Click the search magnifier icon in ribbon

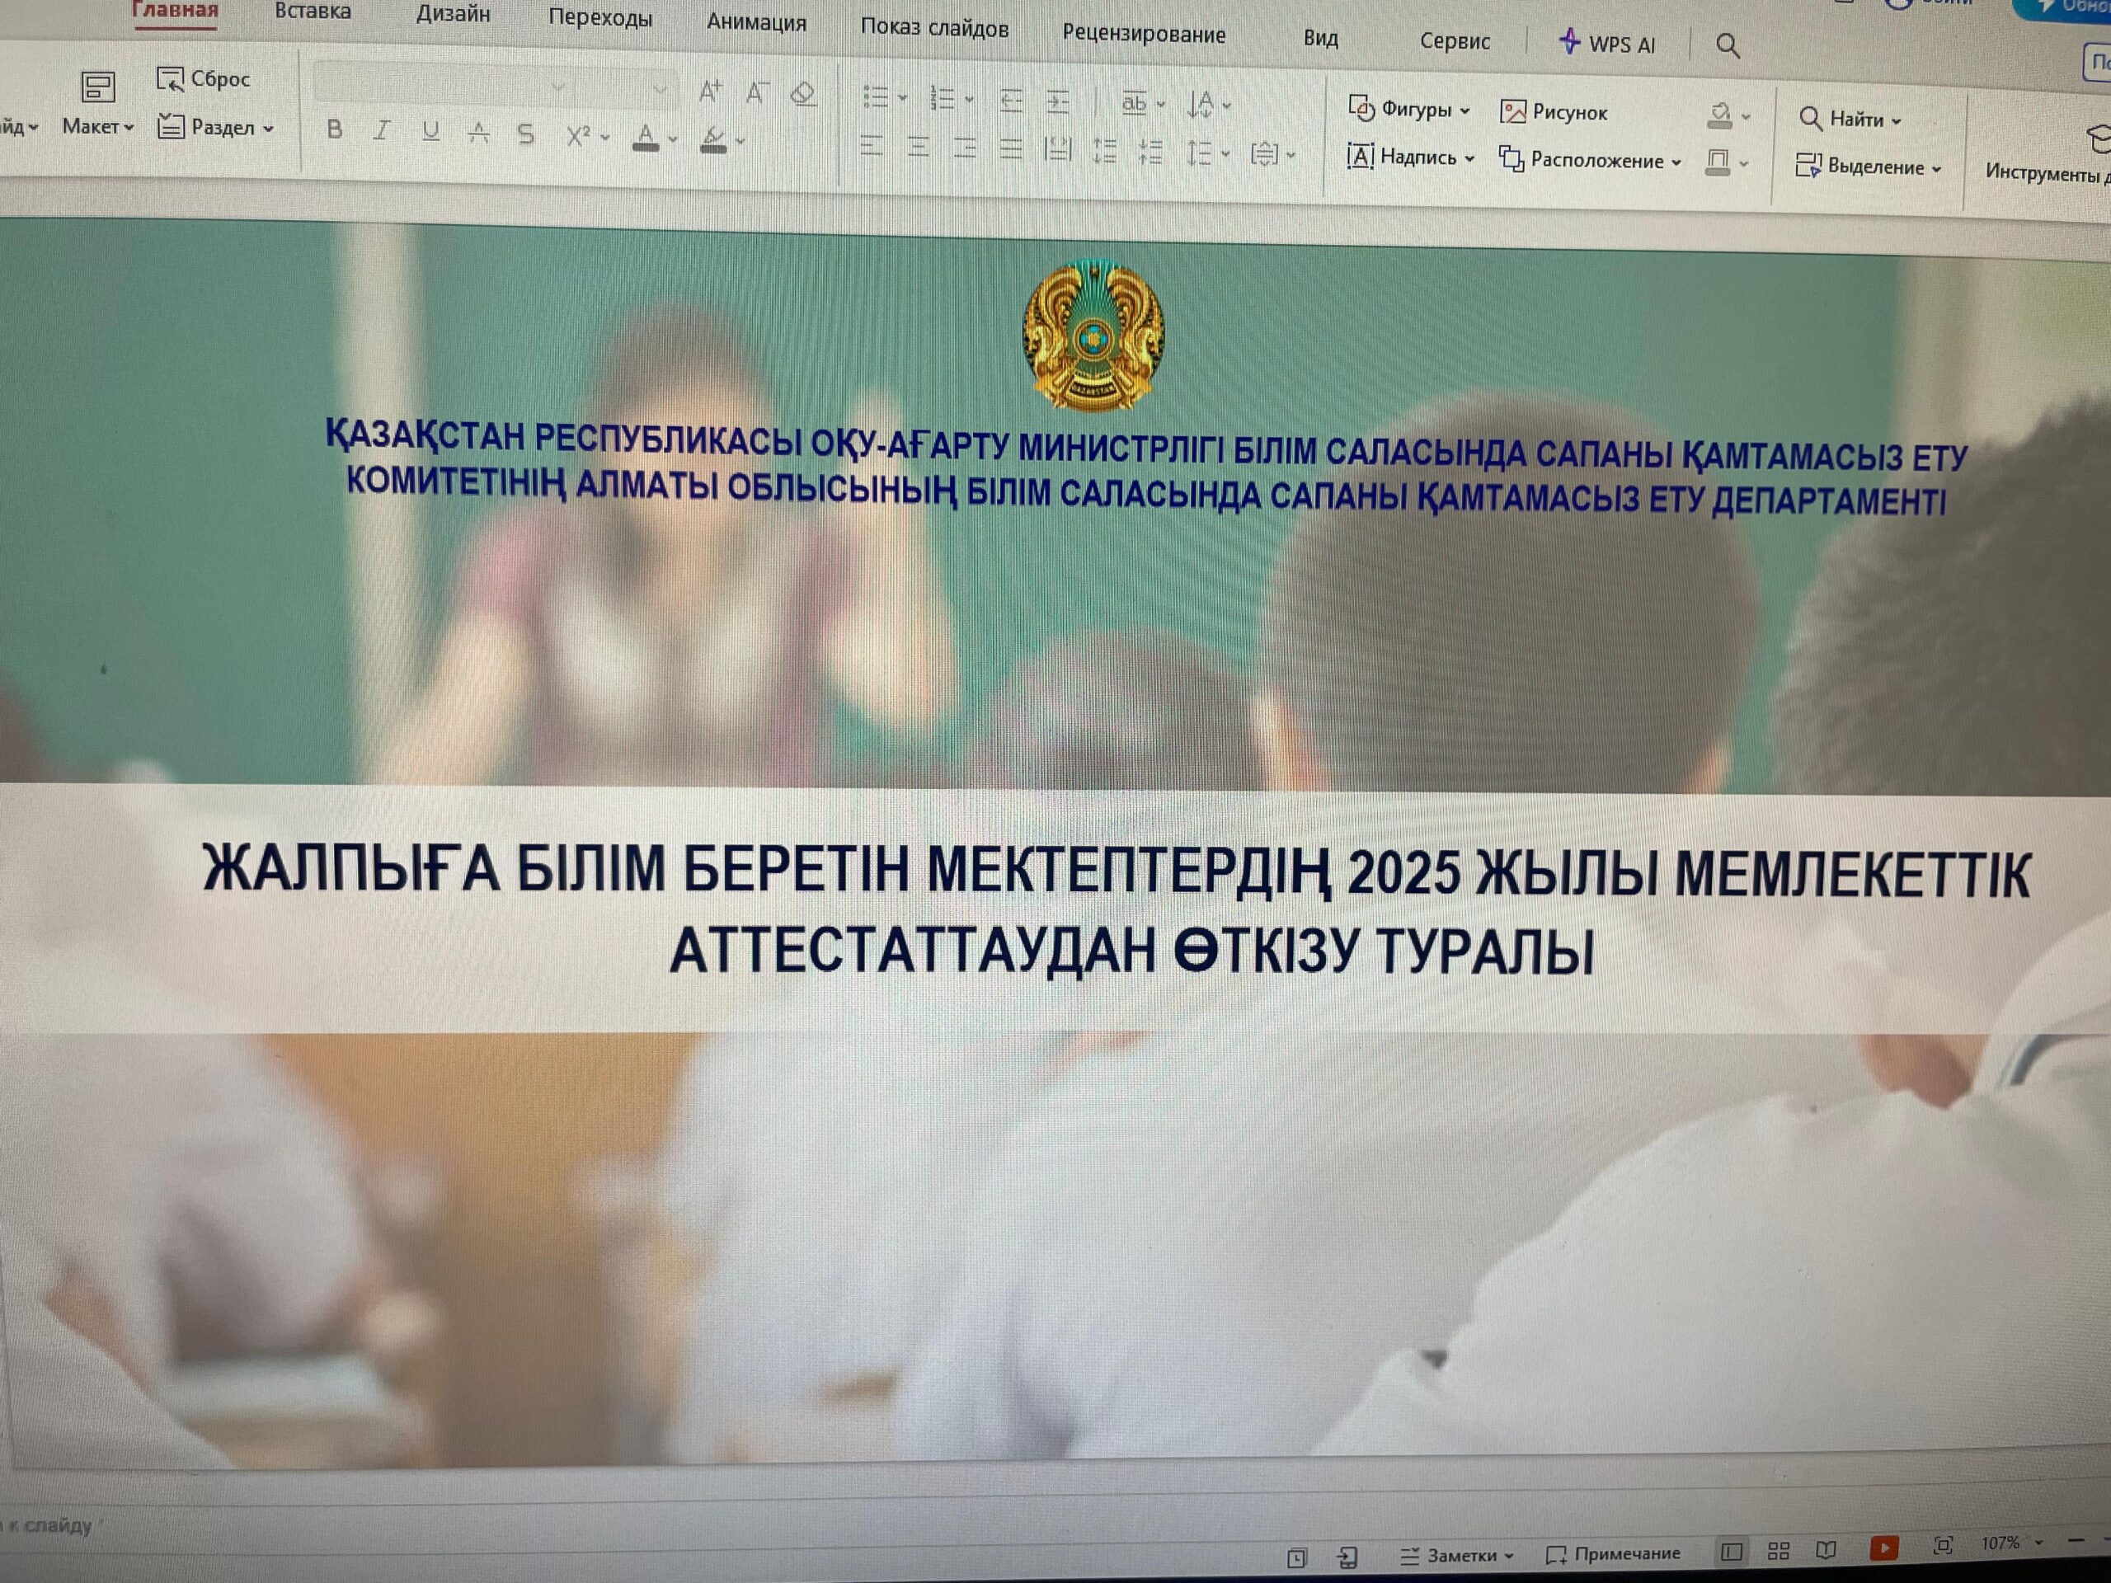pyautogui.click(x=1728, y=45)
